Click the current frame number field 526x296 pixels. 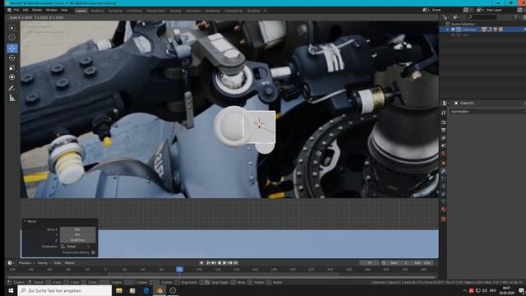(x=369, y=263)
